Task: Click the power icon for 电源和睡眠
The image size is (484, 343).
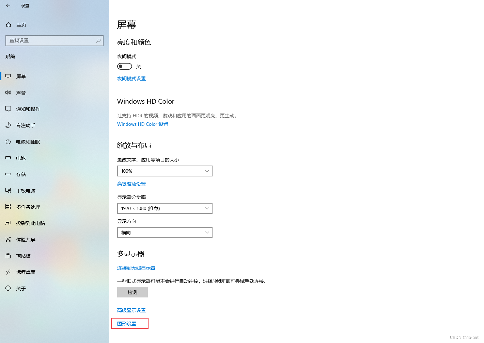Action: [x=8, y=141]
